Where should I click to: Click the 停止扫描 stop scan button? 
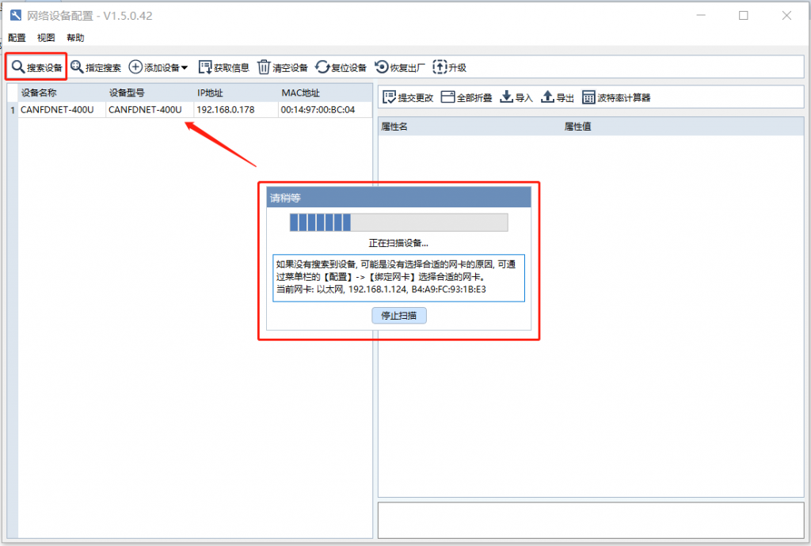point(399,316)
